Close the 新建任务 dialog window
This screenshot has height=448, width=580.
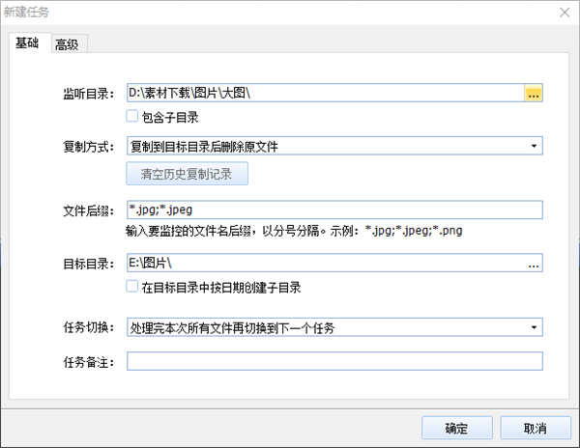564,13
